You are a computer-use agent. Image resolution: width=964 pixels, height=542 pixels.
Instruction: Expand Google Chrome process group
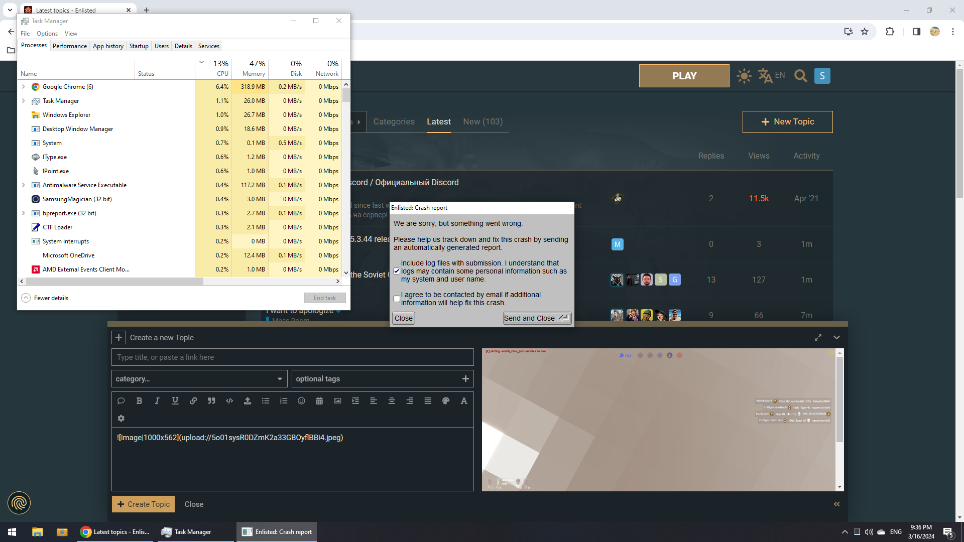point(23,87)
